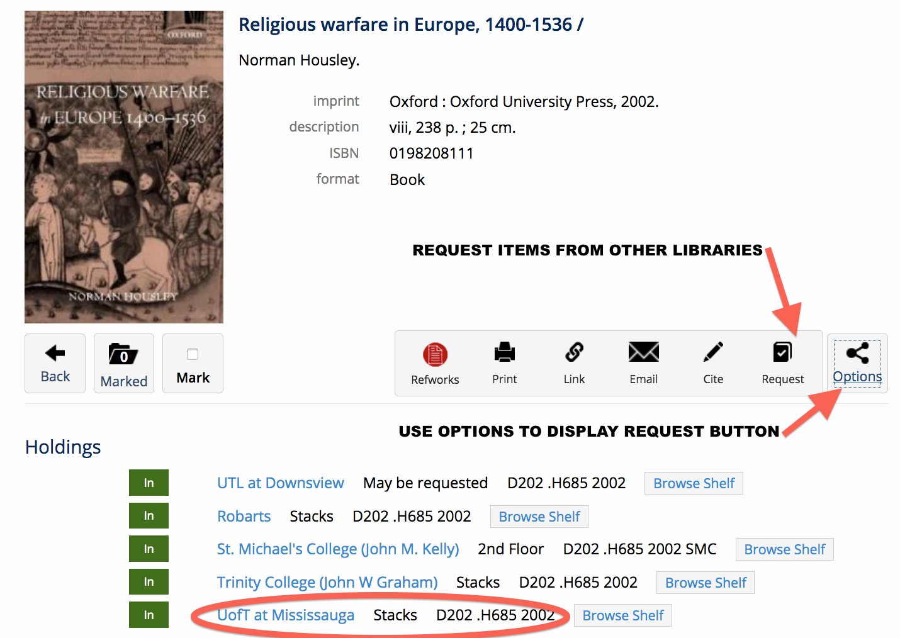The width and height of the screenshot is (900, 638).
Task: Browse shelf for Trinity College copy
Action: [706, 583]
